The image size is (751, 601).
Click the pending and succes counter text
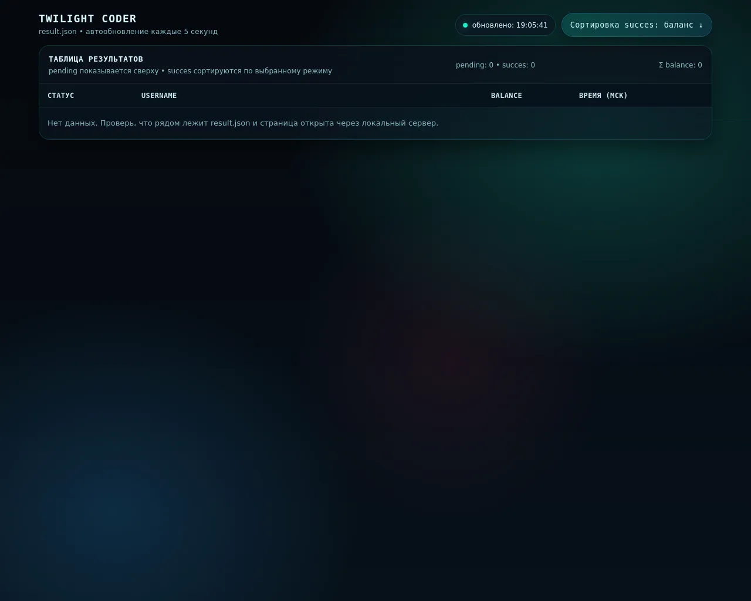[x=495, y=65]
